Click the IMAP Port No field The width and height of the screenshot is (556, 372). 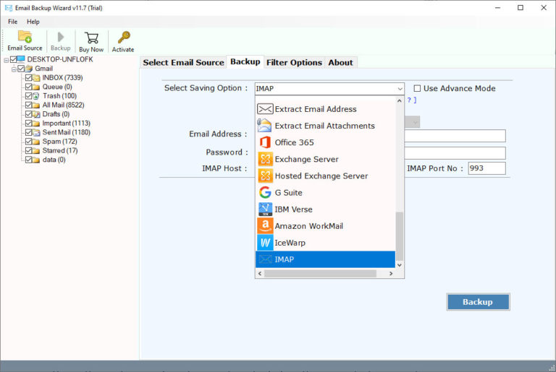pos(486,168)
